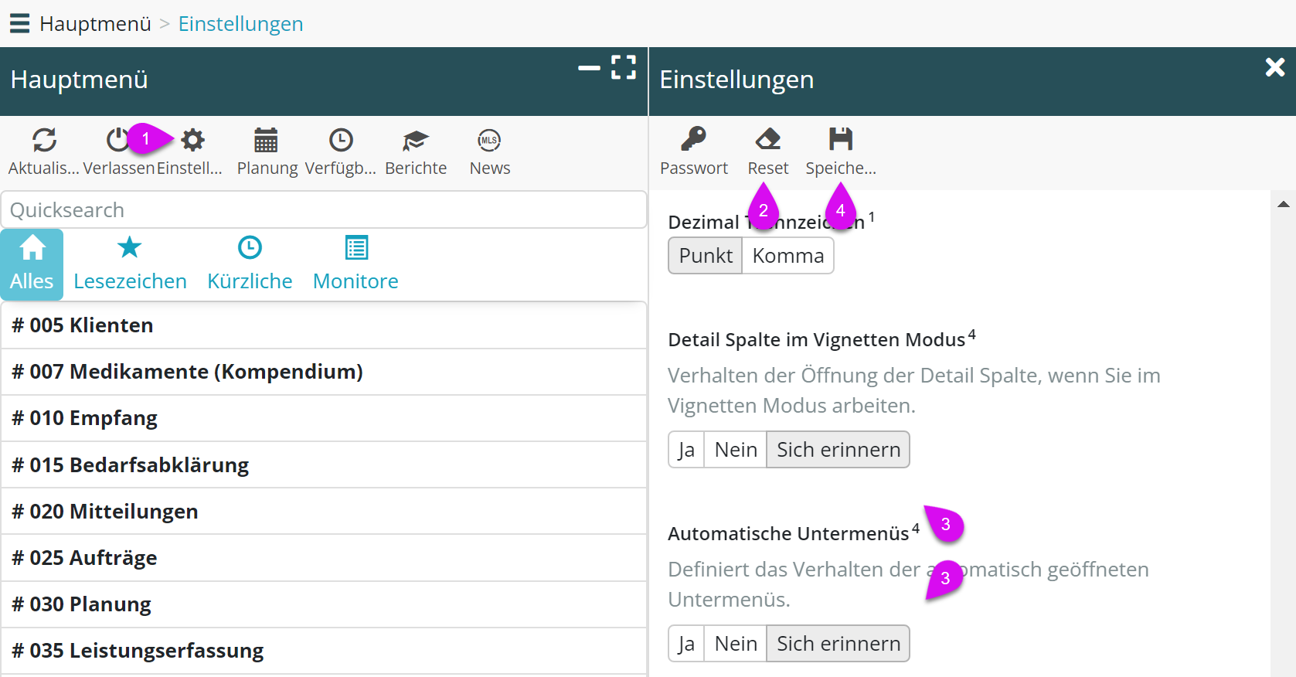
Task: Click into the Quicksearch field
Action: pos(323,210)
